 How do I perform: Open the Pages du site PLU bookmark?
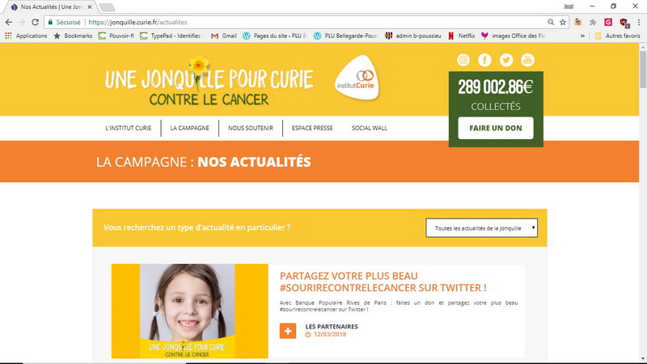[275, 36]
